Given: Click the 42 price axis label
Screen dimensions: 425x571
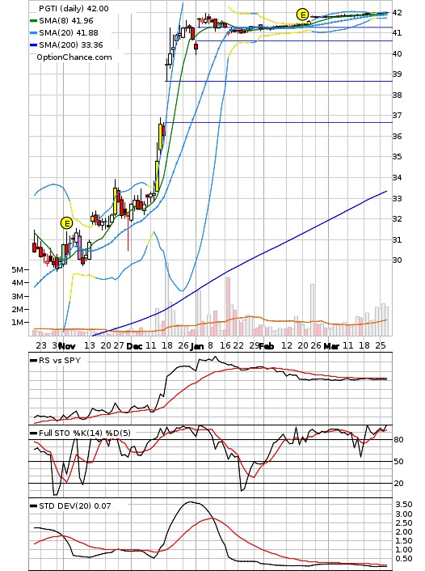Looking at the screenshot, I should point(398,12).
